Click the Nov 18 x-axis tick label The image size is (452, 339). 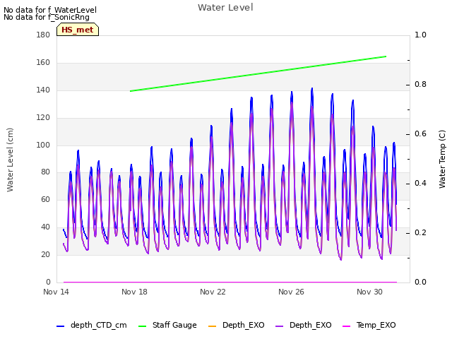tap(134, 292)
